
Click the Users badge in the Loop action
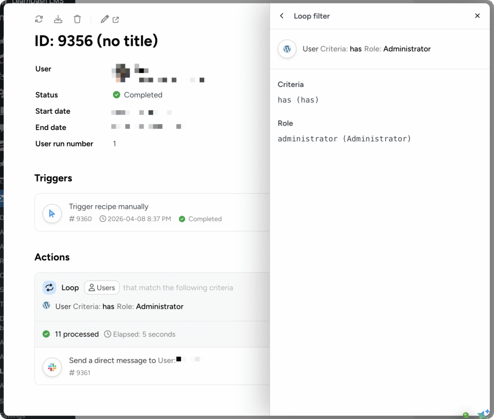[102, 287]
